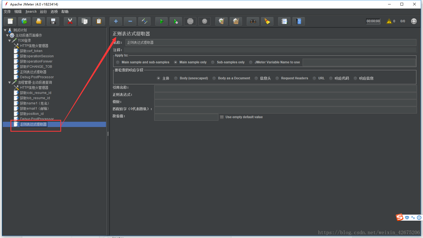The height and width of the screenshot is (238, 423).
Task: Enable Use empty default value checkbox
Action: (x=222, y=117)
